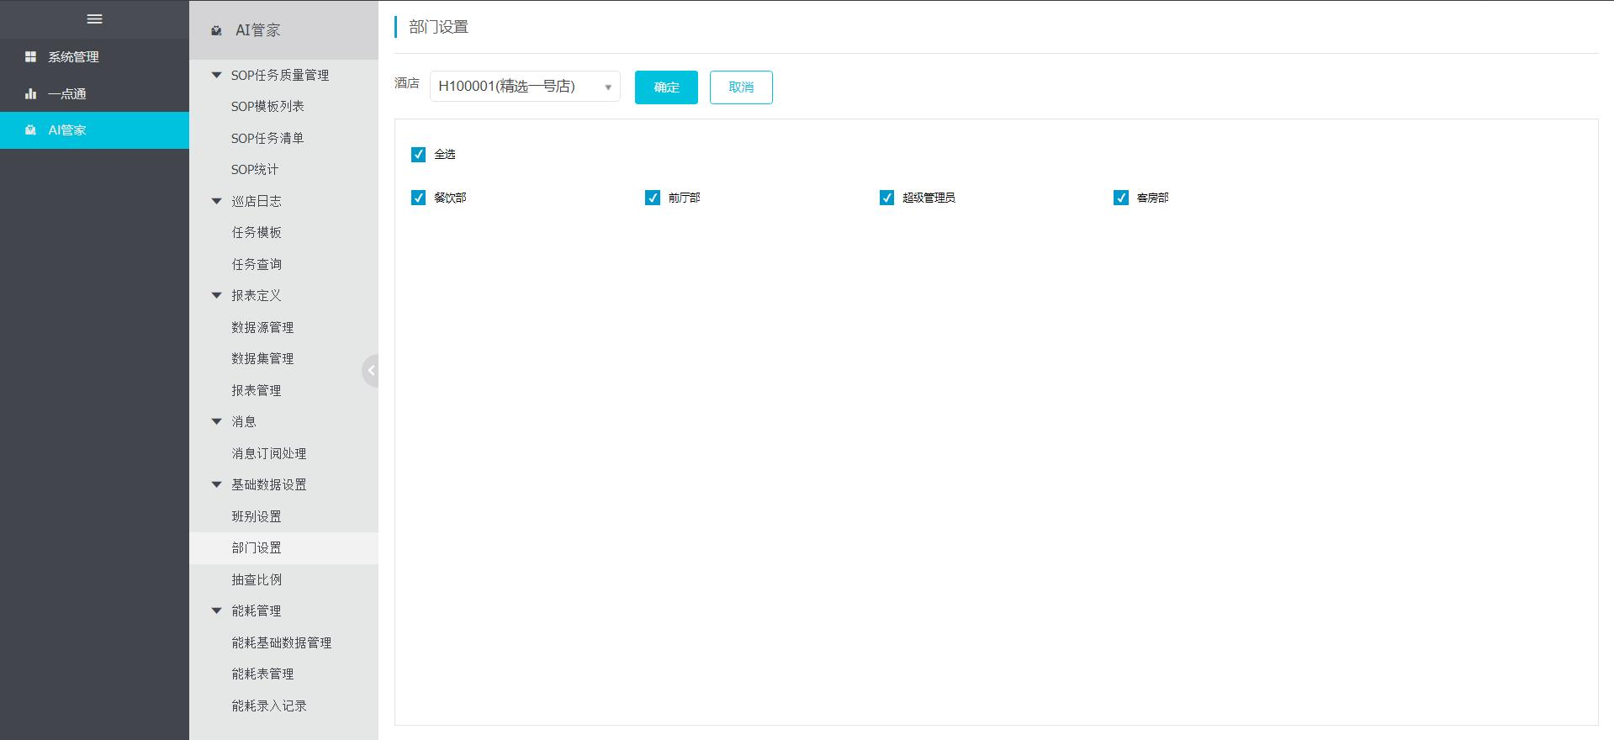Uncheck the 餐饮部 checkbox
1614x740 pixels.
point(418,198)
